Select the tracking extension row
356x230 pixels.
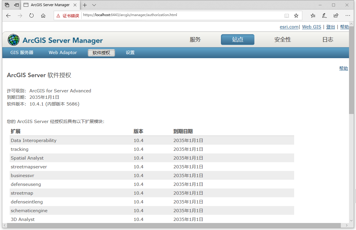(152, 149)
